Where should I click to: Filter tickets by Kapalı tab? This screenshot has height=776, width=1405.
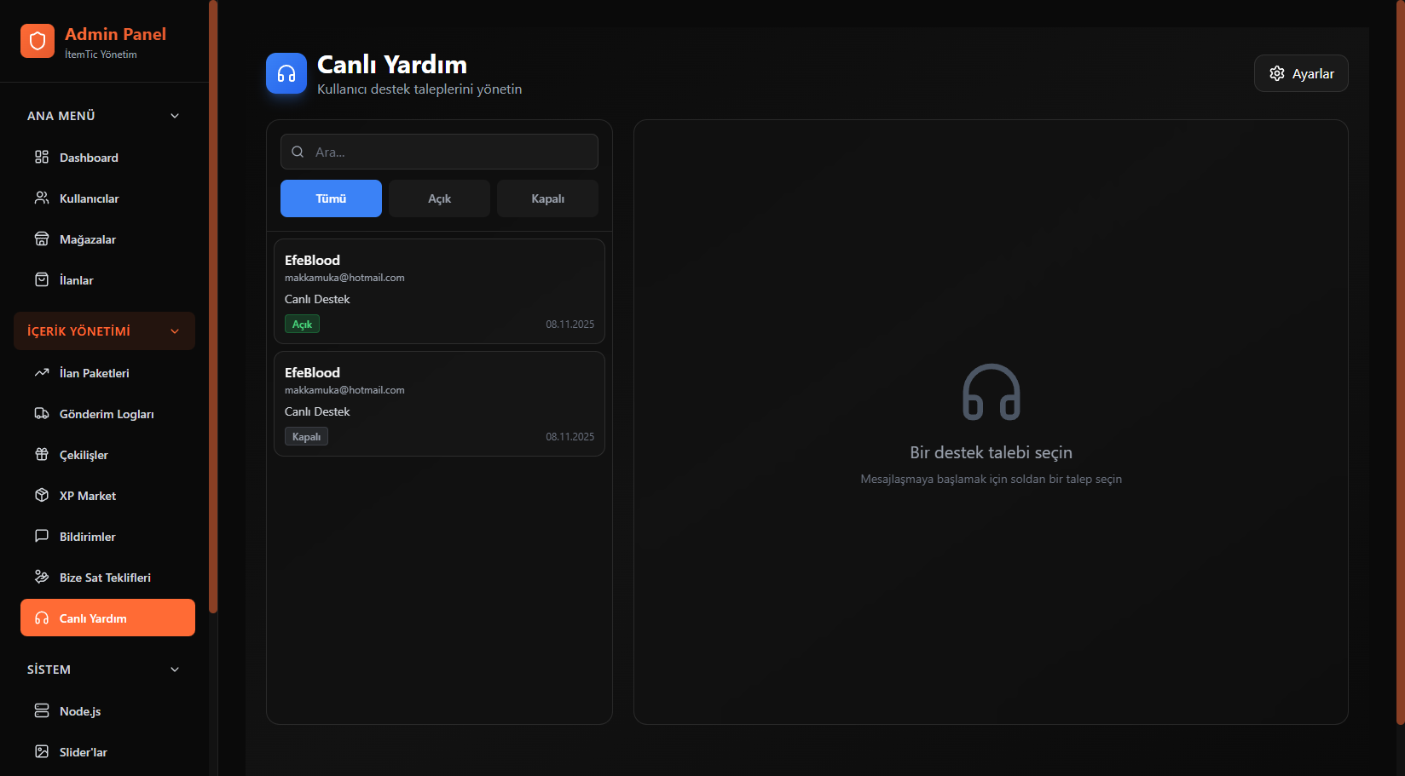[x=547, y=198]
